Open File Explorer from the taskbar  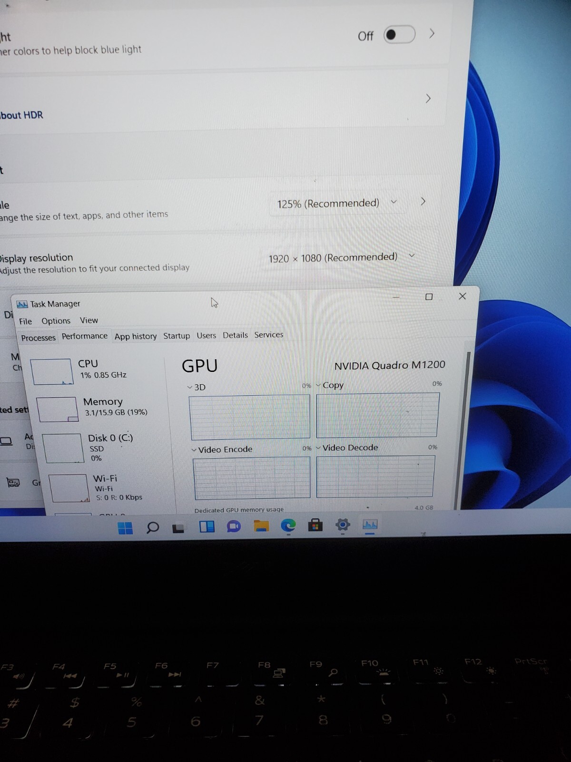point(261,526)
